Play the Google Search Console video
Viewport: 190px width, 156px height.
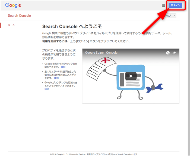(131, 76)
